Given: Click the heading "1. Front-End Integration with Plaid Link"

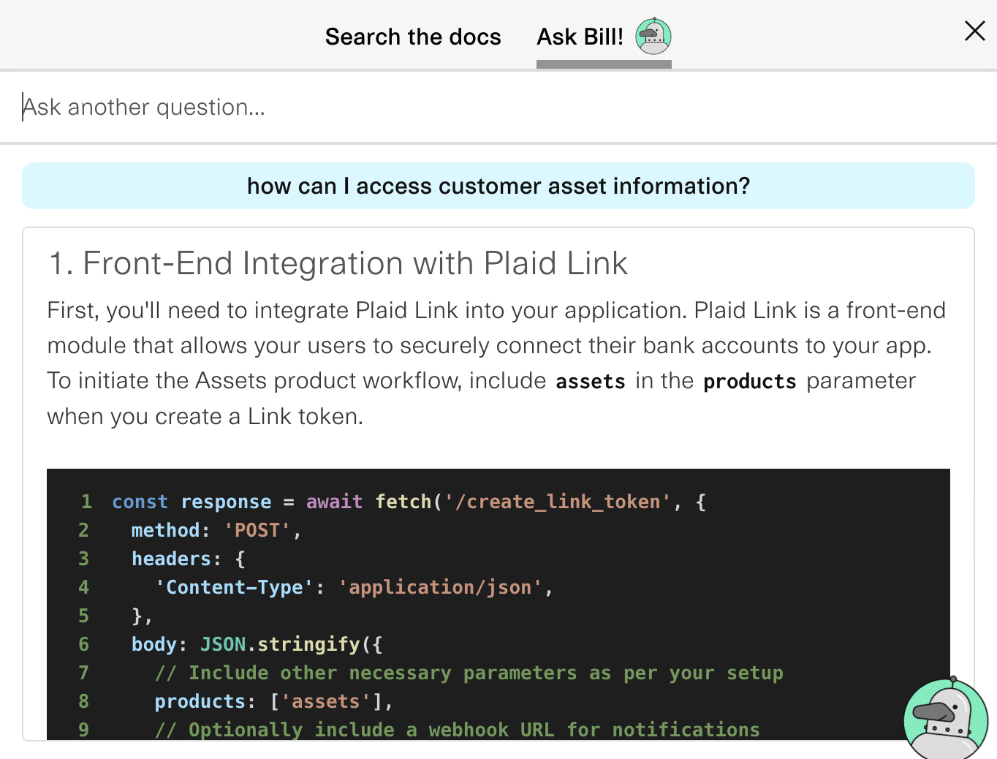Looking at the screenshot, I should pos(338,263).
